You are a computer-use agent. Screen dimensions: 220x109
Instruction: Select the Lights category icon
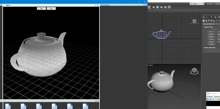(209, 21)
